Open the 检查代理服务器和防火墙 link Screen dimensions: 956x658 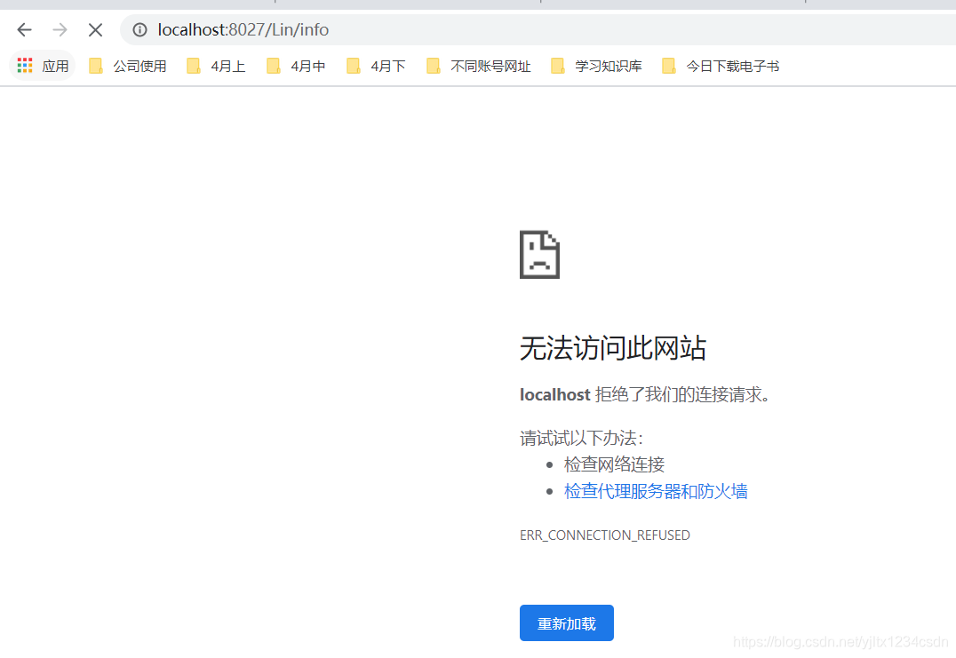tap(656, 491)
